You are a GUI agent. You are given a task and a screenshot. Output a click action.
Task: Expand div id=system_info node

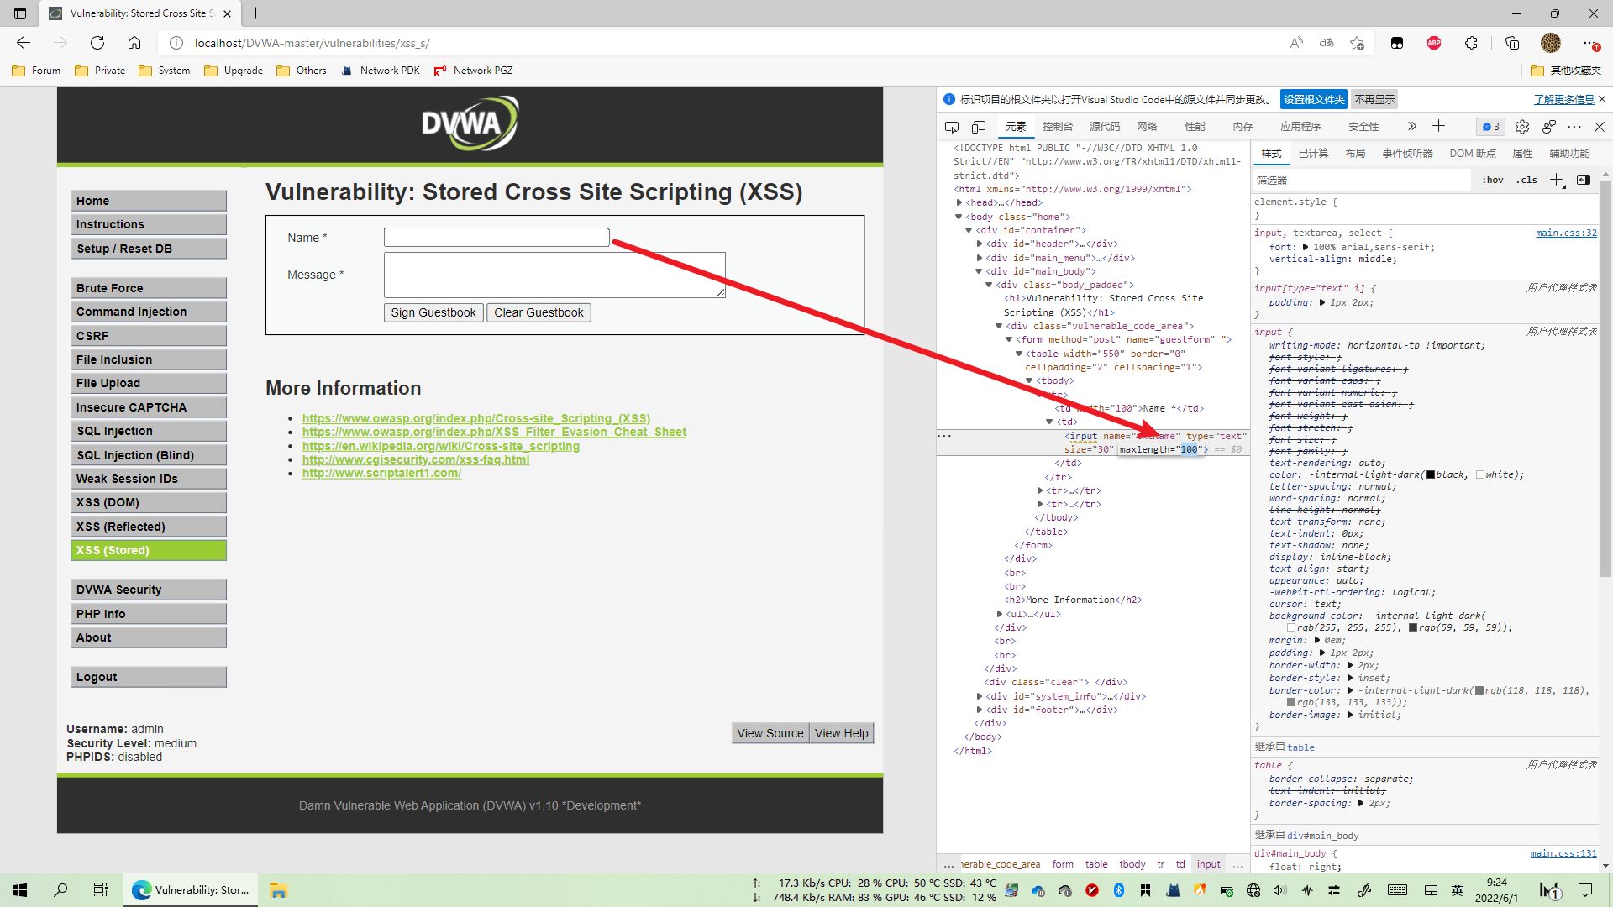(x=980, y=696)
